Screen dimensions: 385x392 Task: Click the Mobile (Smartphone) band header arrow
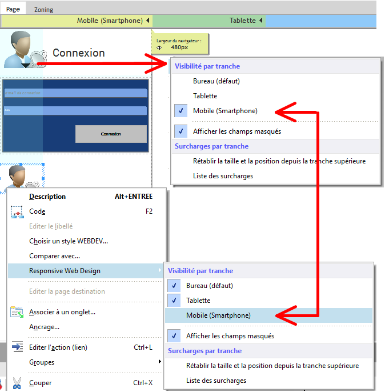[x=148, y=21]
